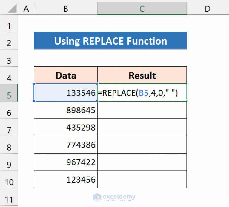Select column D header
Image resolution: width=229 pixels, height=207 pixels.
(x=208, y=9)
